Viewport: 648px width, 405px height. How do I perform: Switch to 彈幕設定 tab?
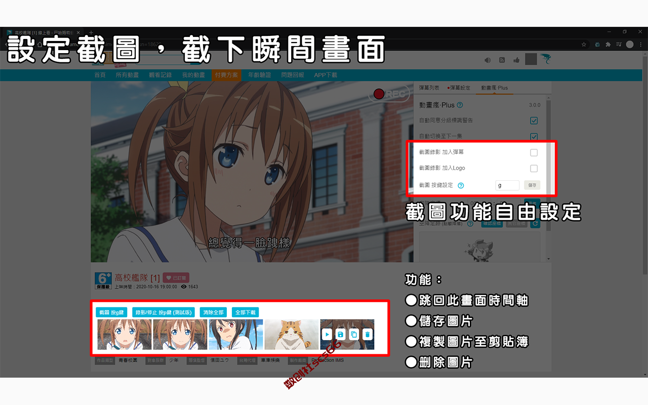[x=459, y=88]
